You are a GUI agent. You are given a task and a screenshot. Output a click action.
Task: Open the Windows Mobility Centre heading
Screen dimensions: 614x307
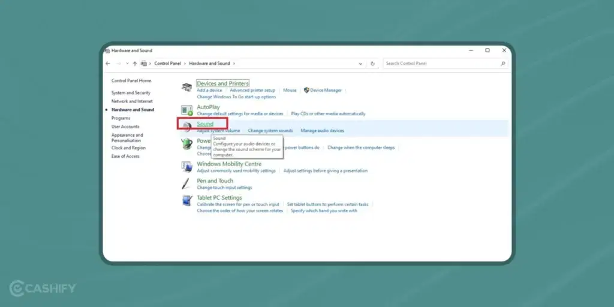(x=229, y=164)
